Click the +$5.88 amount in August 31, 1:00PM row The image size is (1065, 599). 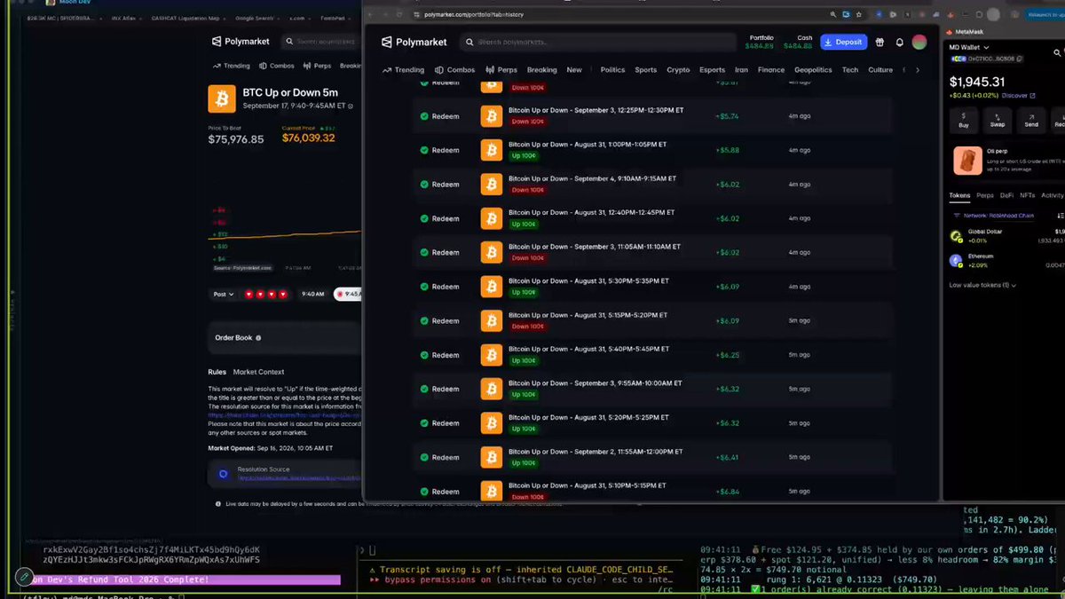click(727, 150)
